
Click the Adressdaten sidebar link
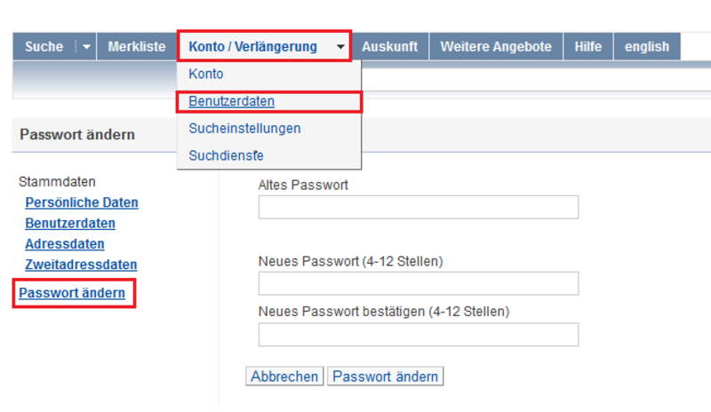click(x=65, y=244)
